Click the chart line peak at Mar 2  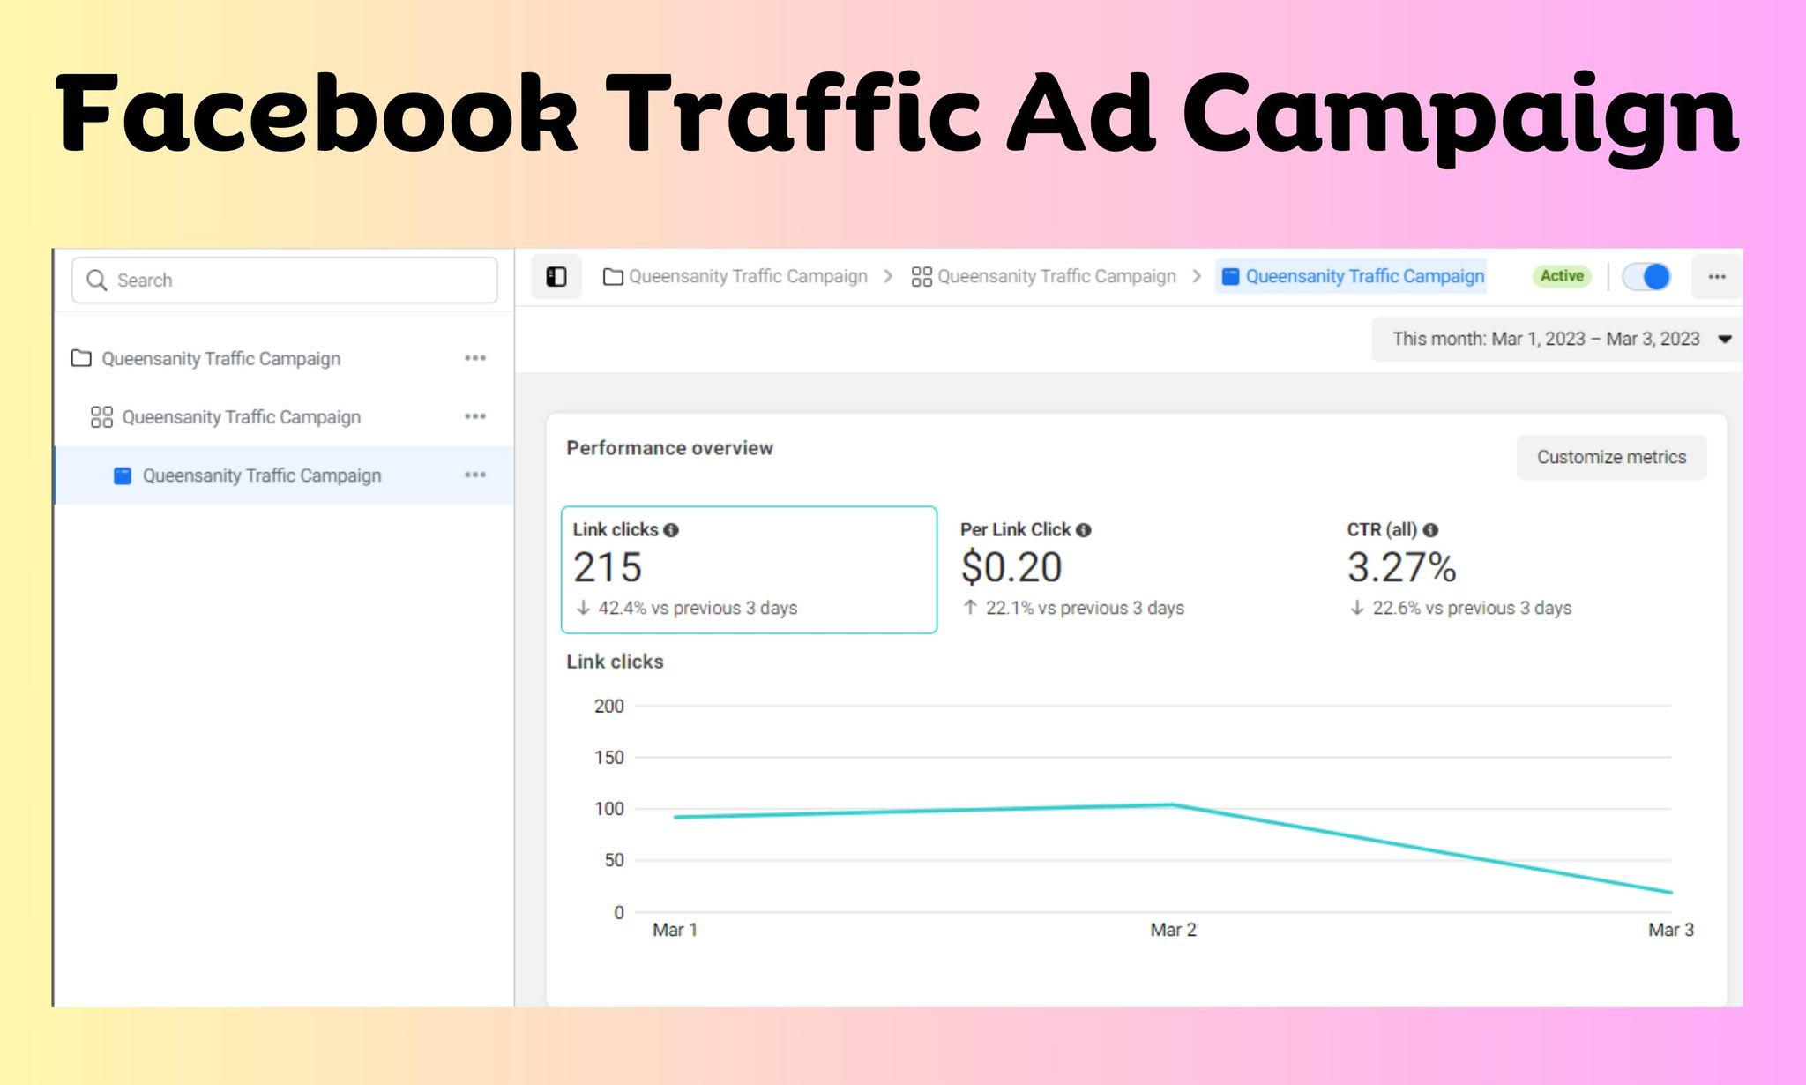tap(1173, 804)
